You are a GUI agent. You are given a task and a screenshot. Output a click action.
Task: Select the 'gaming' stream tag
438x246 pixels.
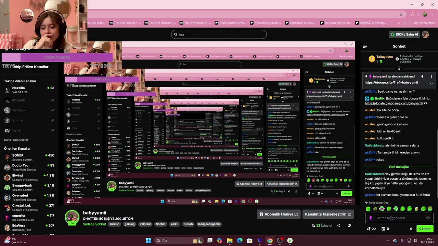130,224
